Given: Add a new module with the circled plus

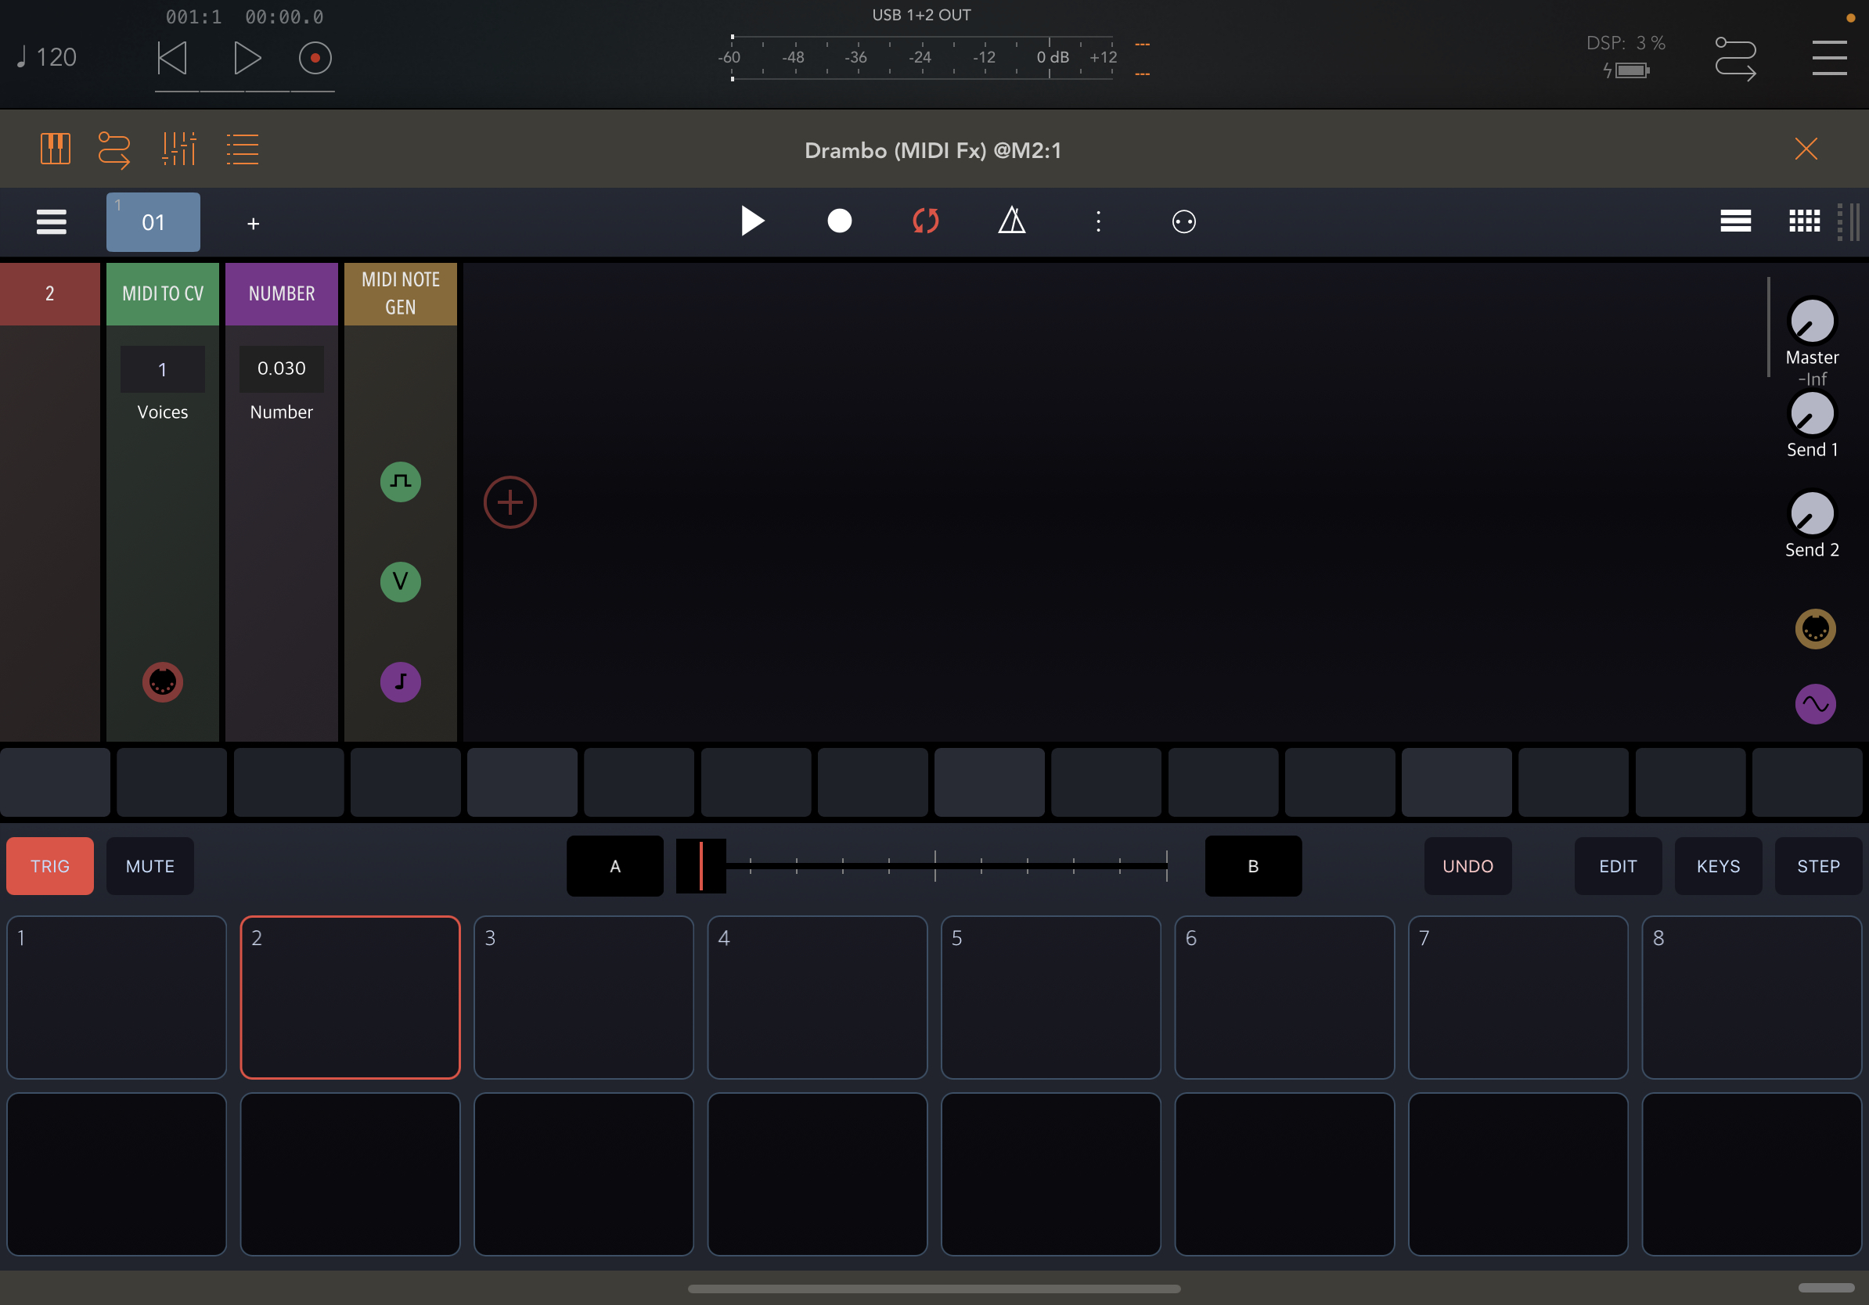Looking at the screenshot, I should tap(510, 502).
